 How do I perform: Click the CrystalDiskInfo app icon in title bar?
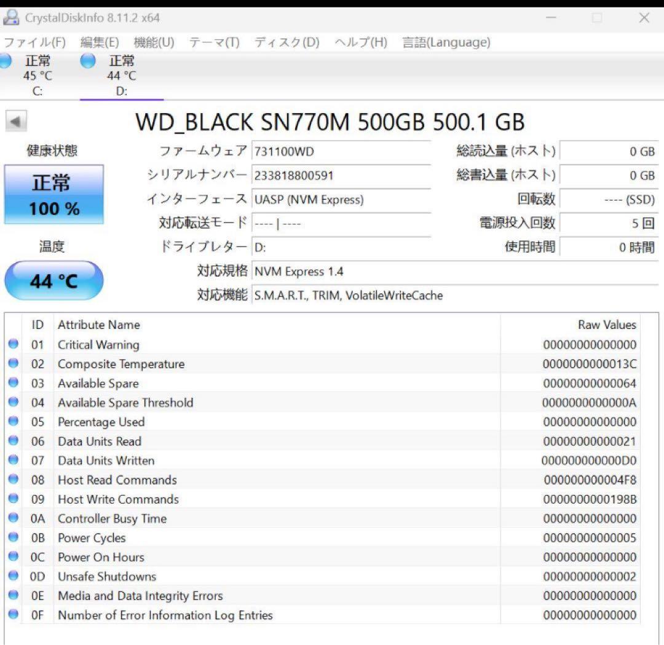pyautogui.click(x=10, y=18)
